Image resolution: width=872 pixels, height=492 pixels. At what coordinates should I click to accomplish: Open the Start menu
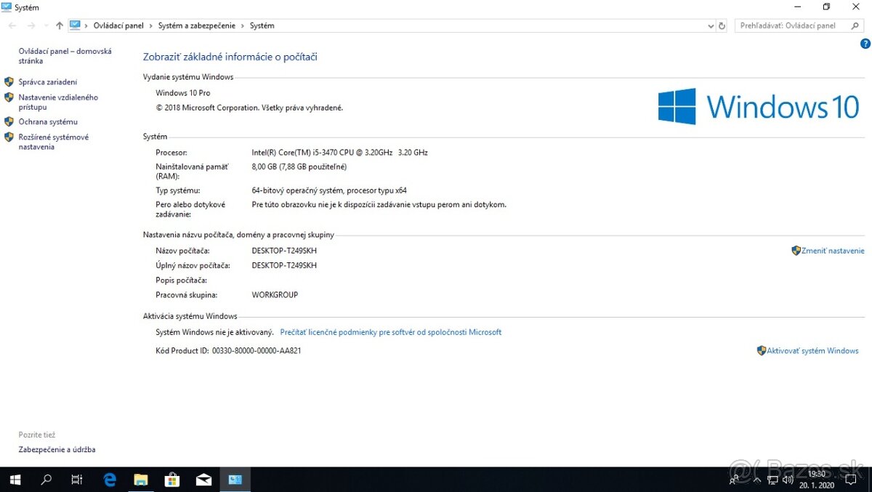pyautogui.click(x=15, y=479)
